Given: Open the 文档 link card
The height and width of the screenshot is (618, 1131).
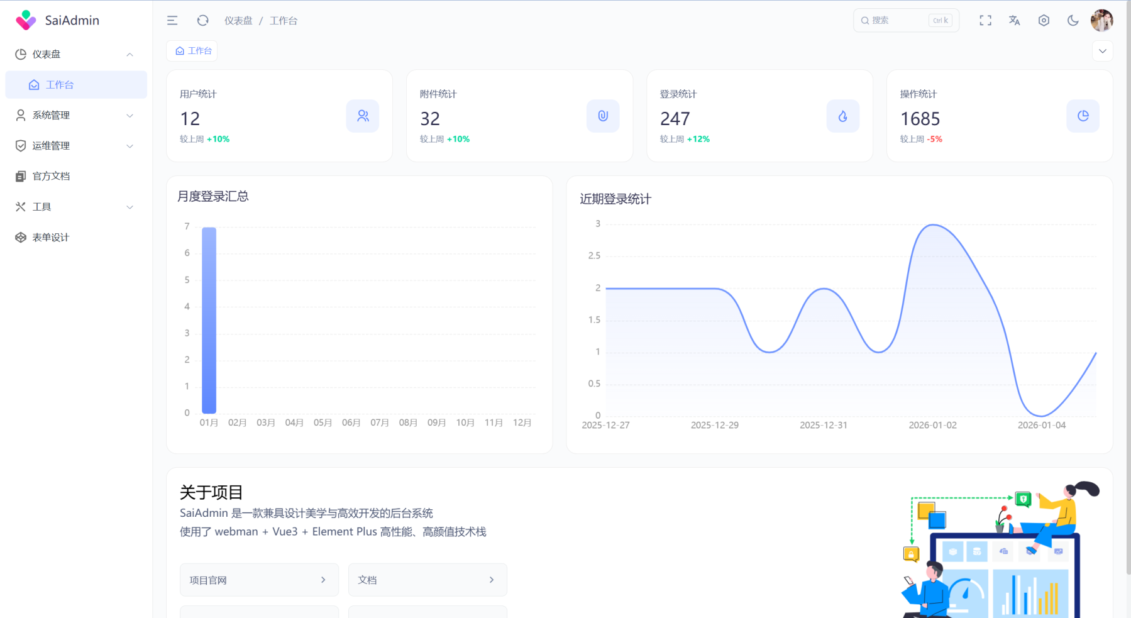Looking at the screenshot, I should 427,580.
